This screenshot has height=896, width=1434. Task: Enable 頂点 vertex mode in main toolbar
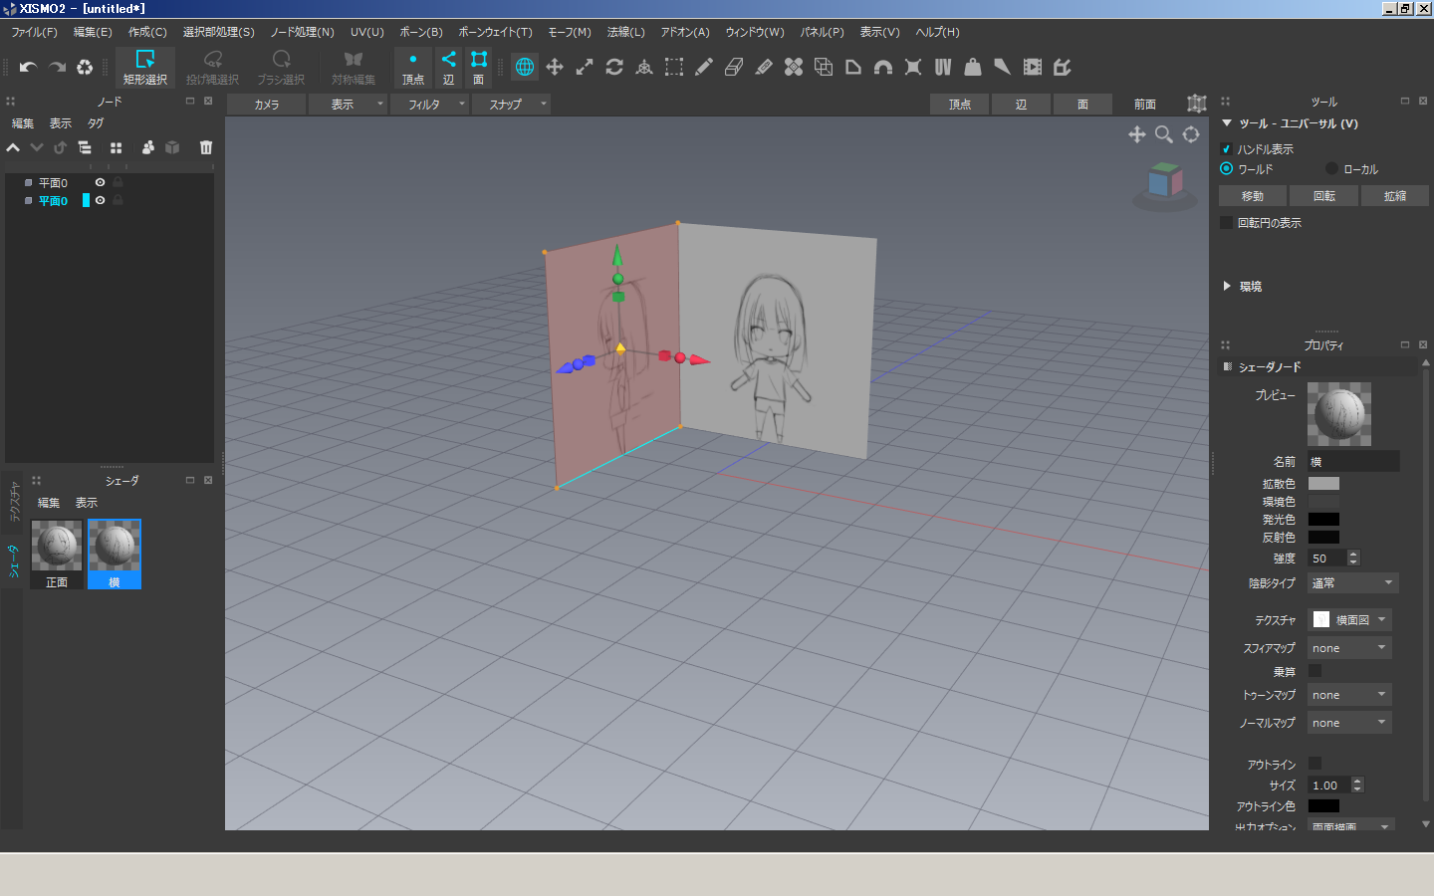413,67
